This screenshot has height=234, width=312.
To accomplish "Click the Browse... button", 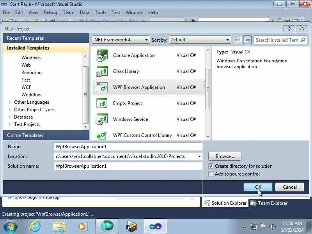I will pos(225,156).
